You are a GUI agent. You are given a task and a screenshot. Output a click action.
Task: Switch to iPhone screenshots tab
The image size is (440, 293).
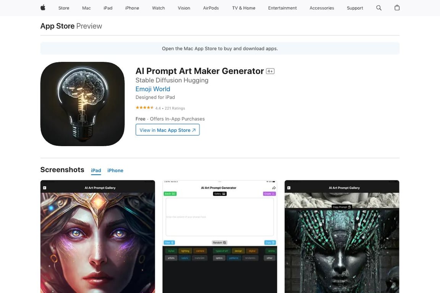(x=115, y=171)
